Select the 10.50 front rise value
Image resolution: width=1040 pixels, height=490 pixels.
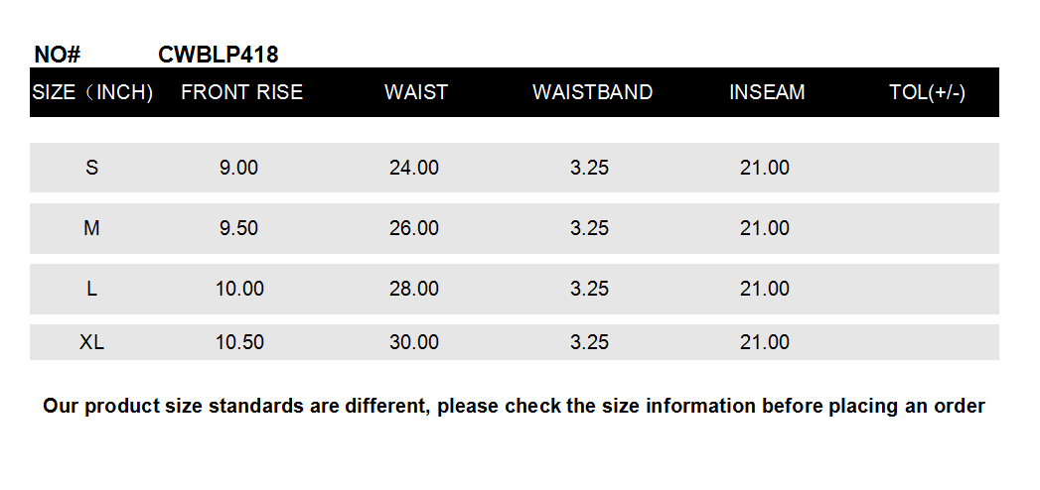239,342
